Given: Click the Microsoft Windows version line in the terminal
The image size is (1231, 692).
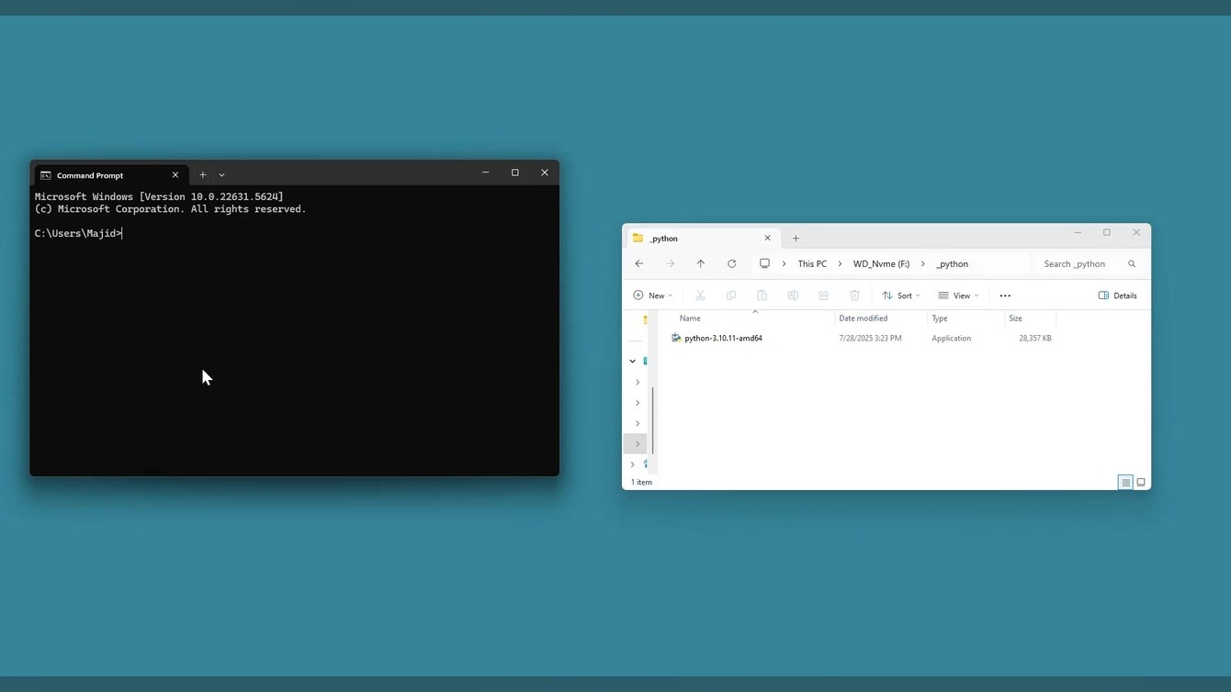Looking at the screenshot, I should coord(159,196).
